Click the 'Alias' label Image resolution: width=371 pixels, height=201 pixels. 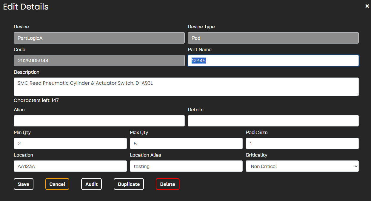19,110
